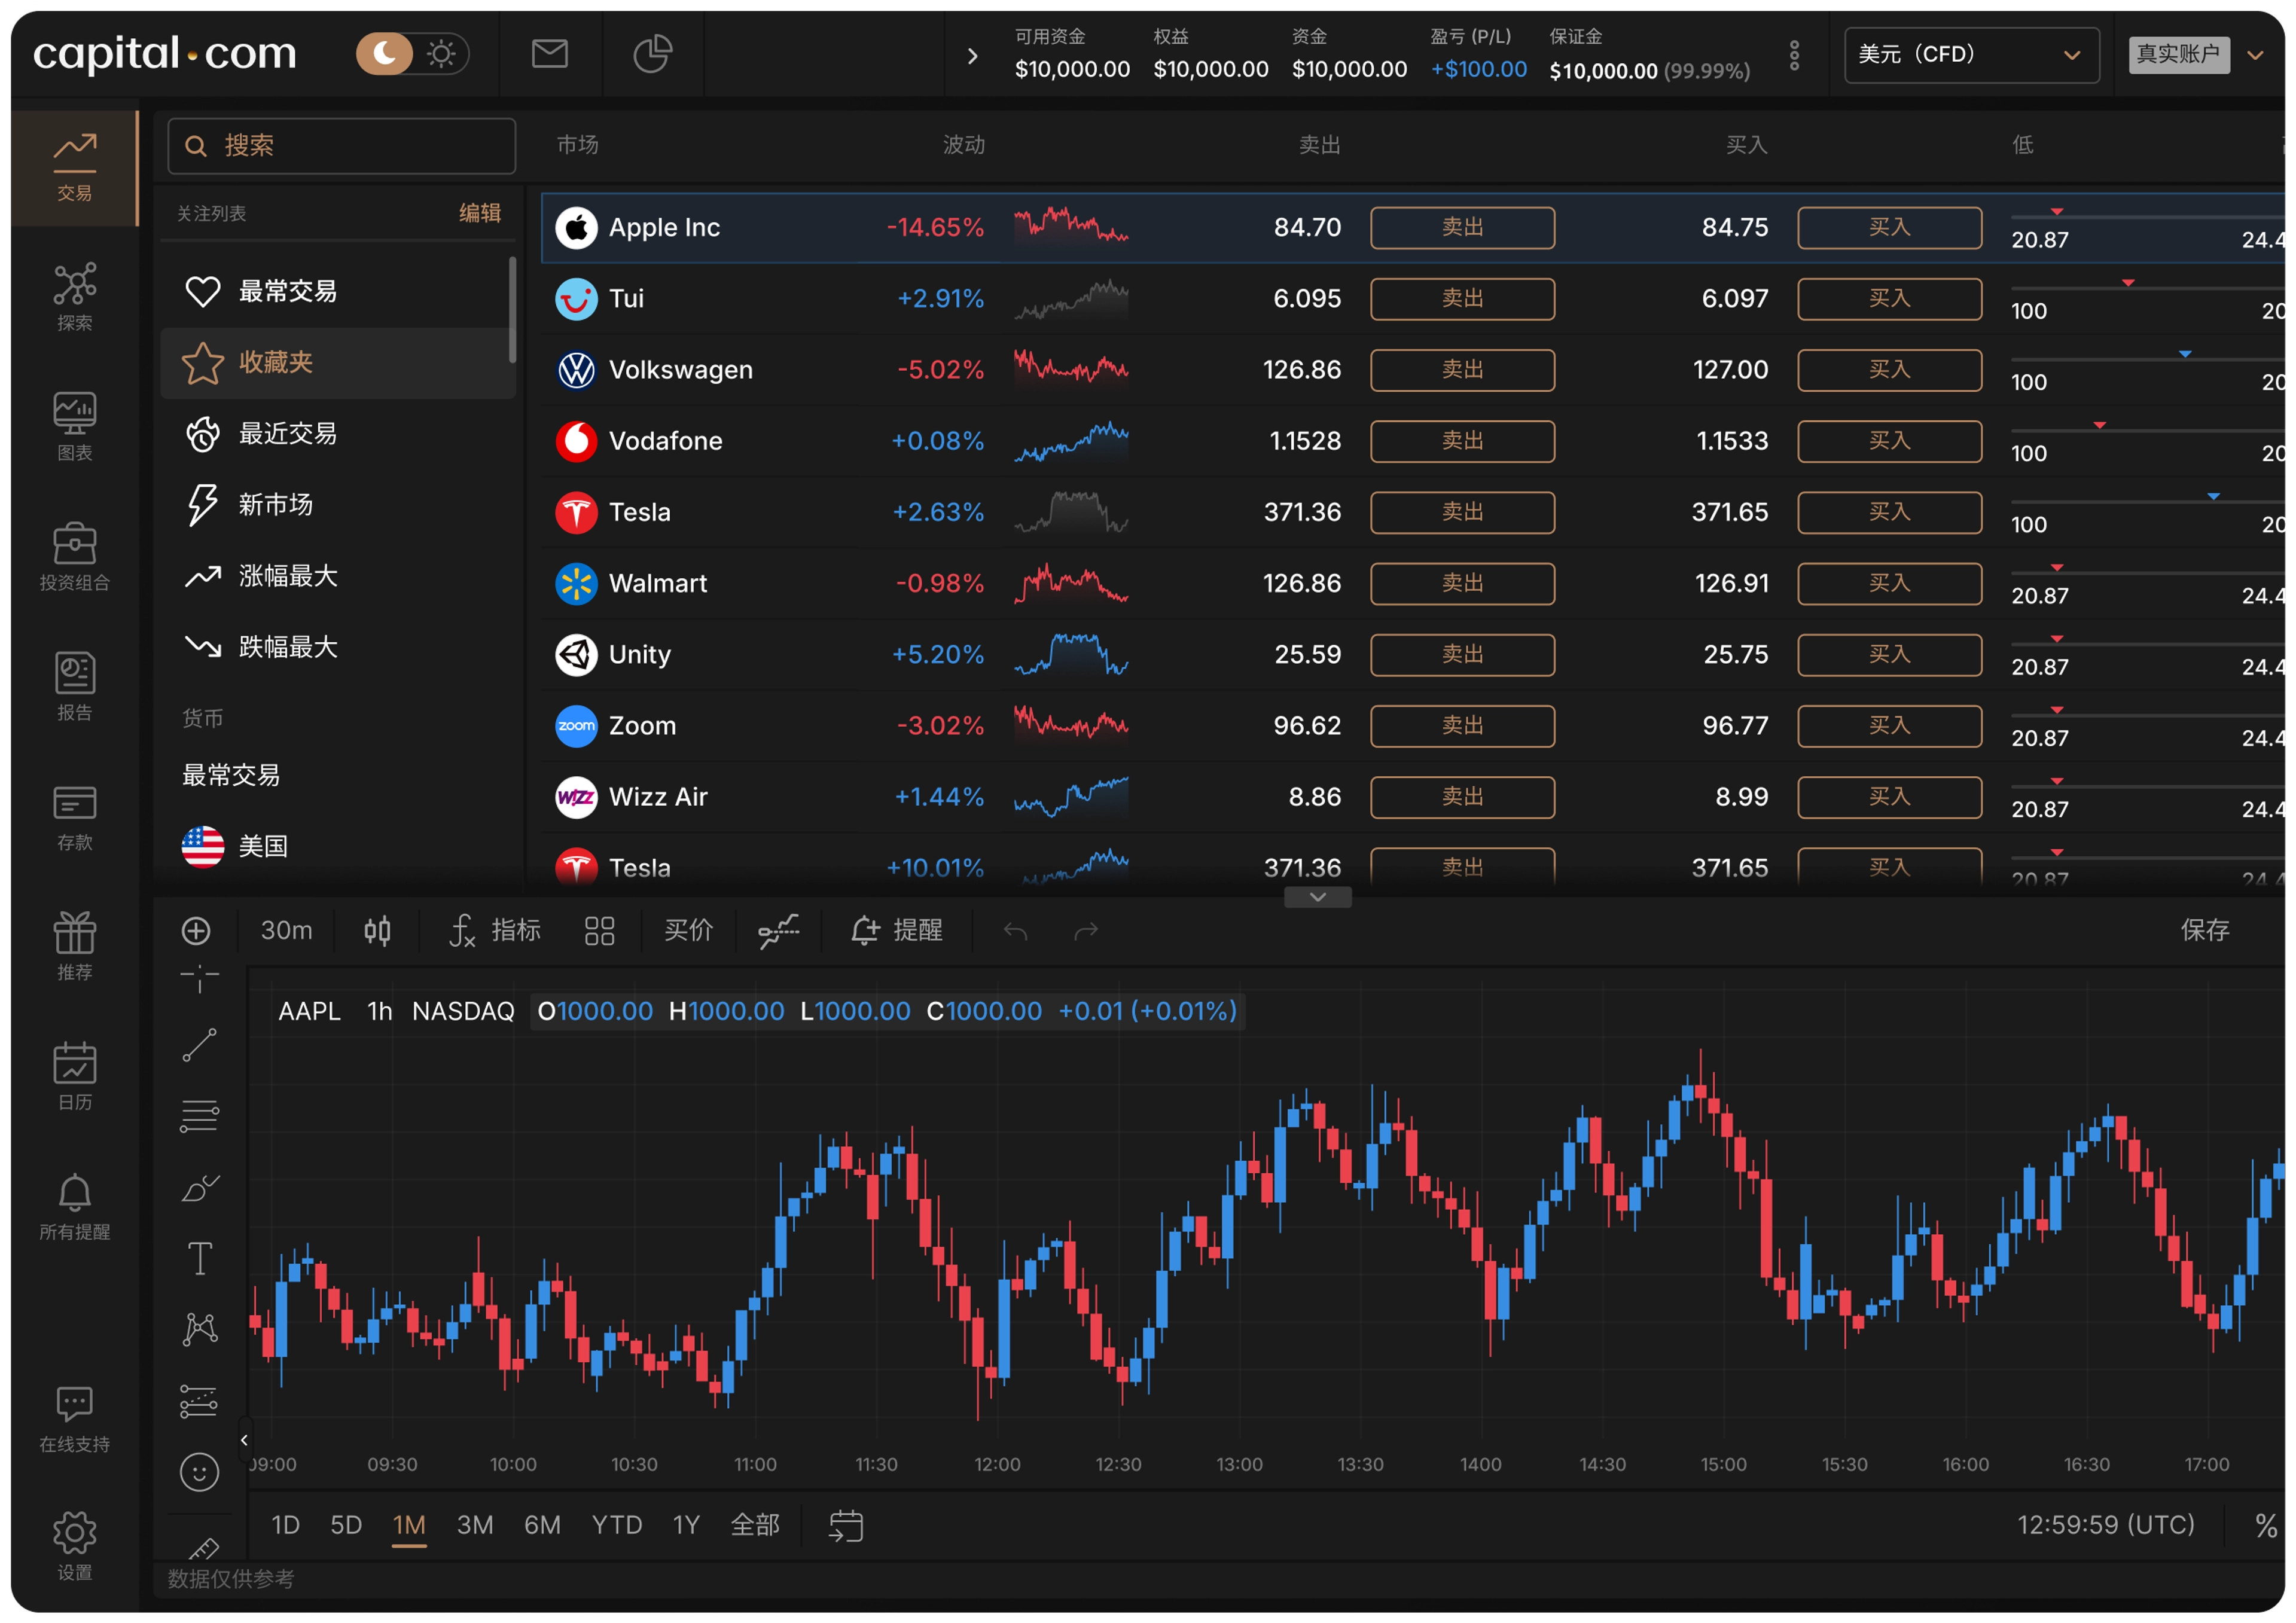Viewport: 2296px width, 1623px height.
Task: Expand the 真实账户 account dropdown
Action: (2255, 55)
